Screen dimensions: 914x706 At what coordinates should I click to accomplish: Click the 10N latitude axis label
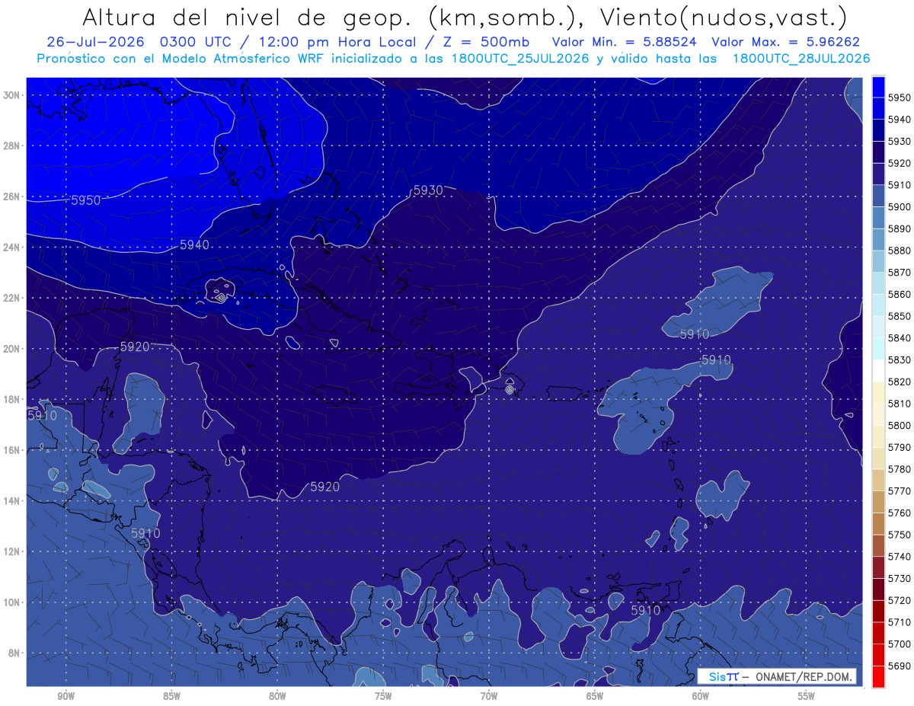[13, 602]
